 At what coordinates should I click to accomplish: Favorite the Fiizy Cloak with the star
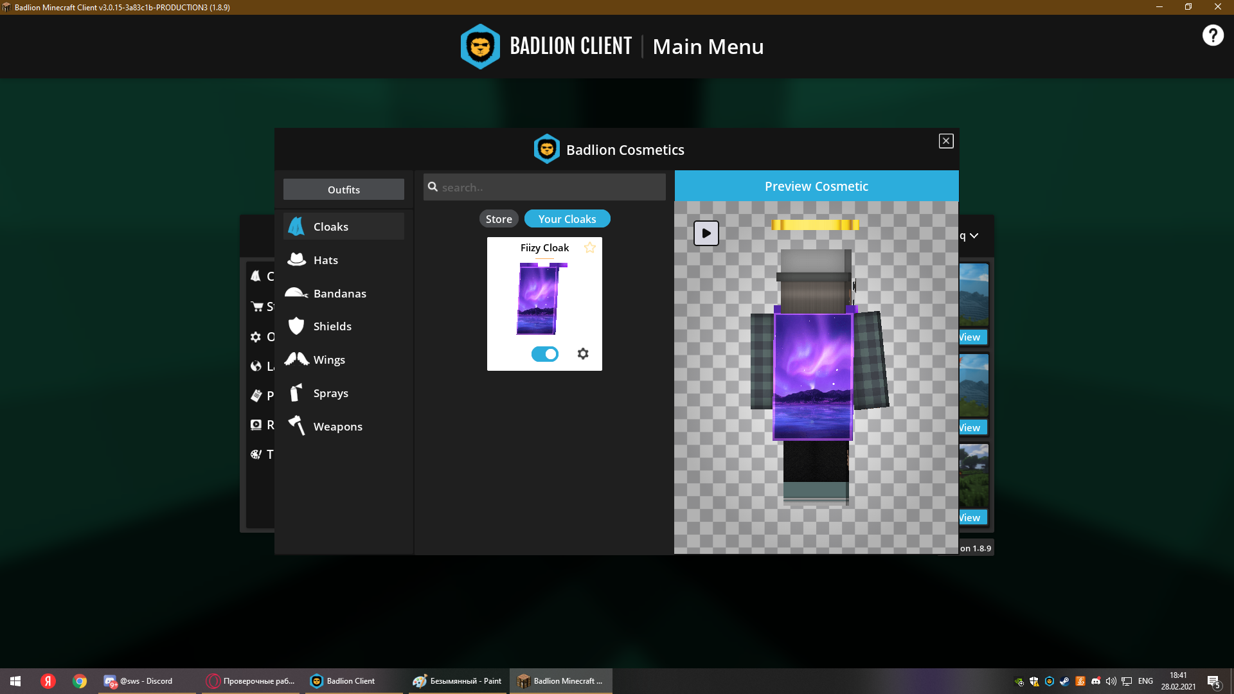point(590,247)
